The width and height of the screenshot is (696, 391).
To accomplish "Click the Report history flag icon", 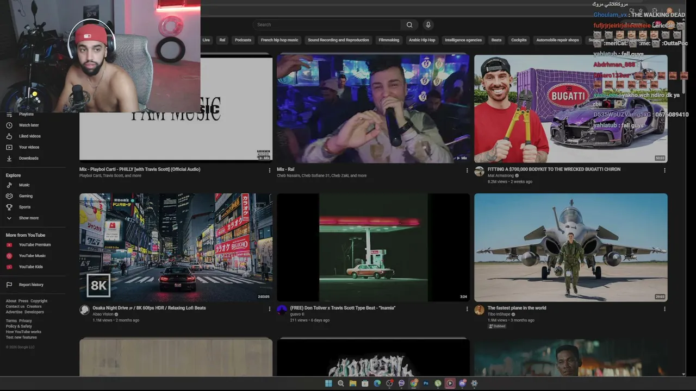I will [x=9, y=285].
